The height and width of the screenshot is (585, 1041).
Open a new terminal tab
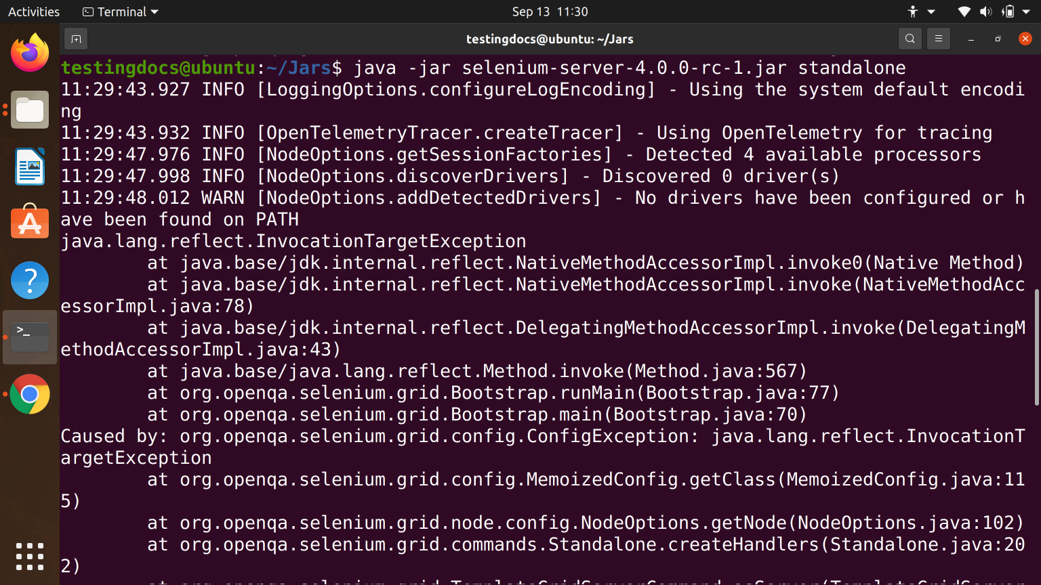(x=75, y=39)
